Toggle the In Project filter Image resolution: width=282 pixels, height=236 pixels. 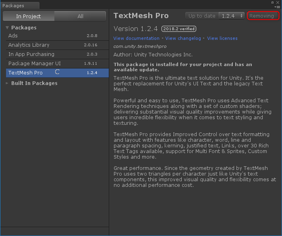click(x=29, y=16)
